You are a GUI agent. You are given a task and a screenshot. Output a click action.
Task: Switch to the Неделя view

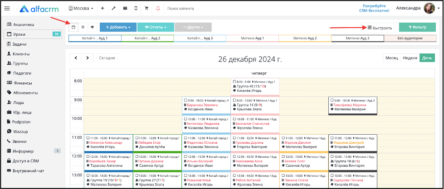410,58
